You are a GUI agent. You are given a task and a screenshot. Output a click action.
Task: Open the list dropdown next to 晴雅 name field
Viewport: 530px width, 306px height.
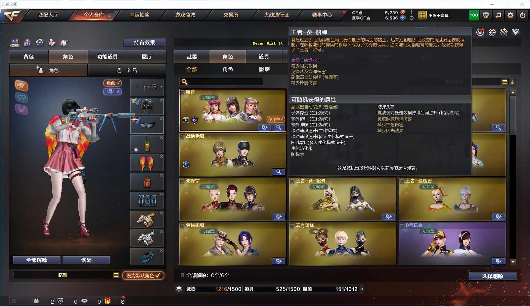click(116, 275)
